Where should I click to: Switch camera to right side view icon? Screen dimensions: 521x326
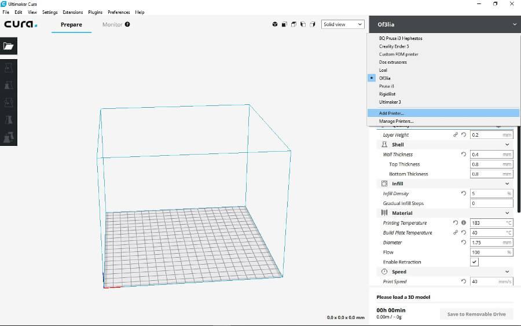click(x=312, y=24)
